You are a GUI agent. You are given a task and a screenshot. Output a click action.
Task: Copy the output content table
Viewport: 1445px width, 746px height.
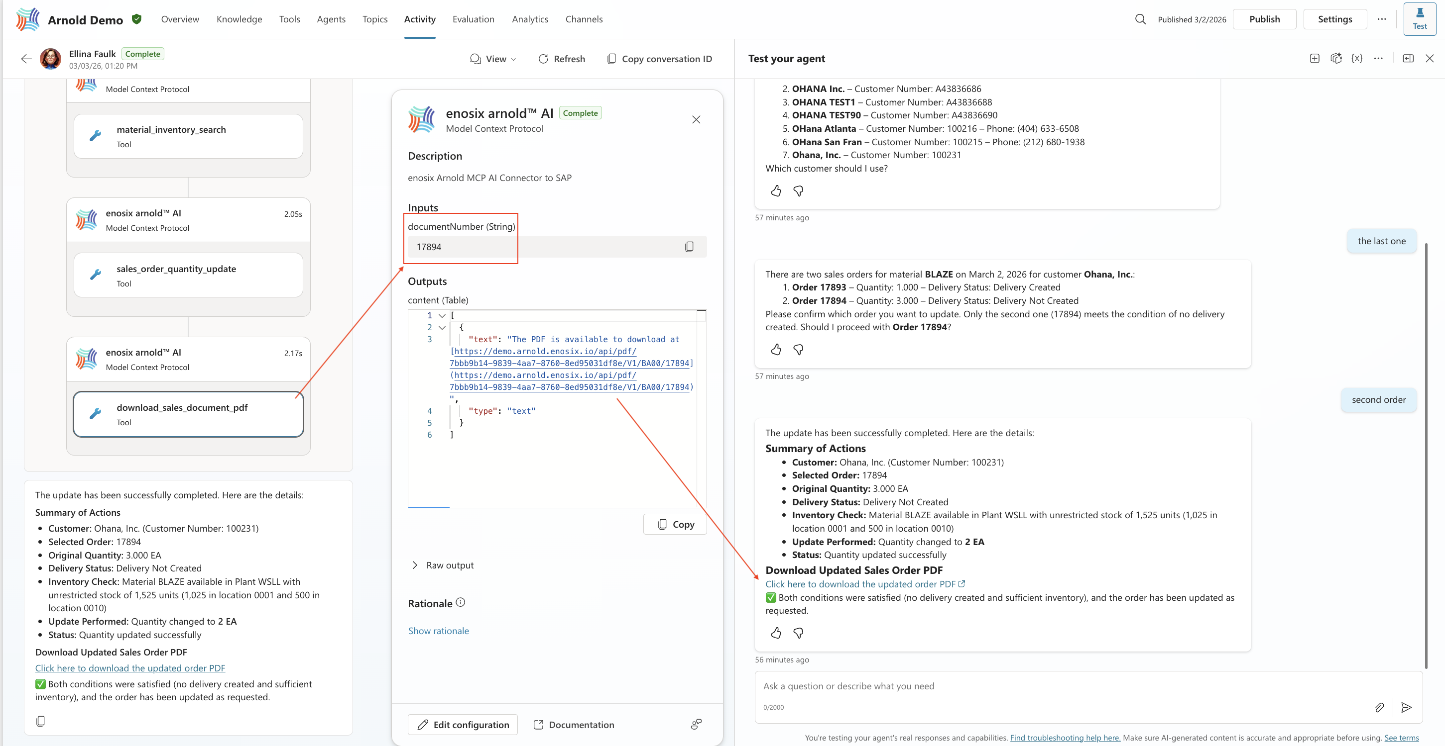(675, 524)
